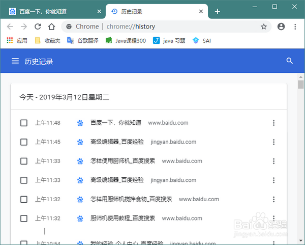
Task: Tick the 怎样用厨师机搅拌食物 entry checkbox
Action: click(24, 199)
